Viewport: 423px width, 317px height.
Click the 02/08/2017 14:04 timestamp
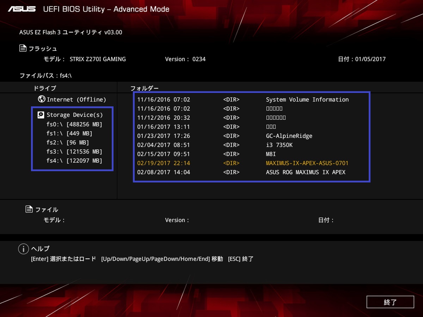coord(164,173)
